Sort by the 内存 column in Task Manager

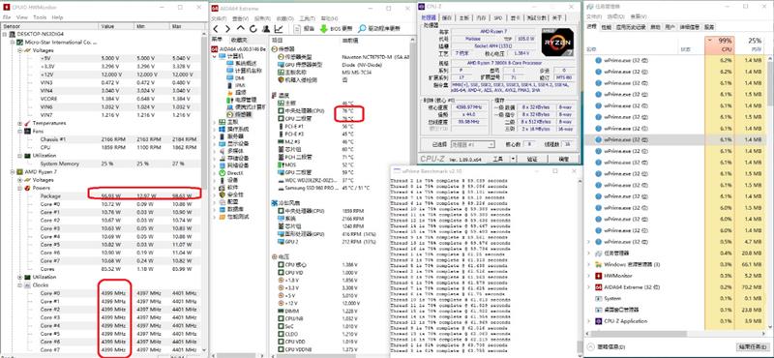pyautogui.click(x=750, y=45)
